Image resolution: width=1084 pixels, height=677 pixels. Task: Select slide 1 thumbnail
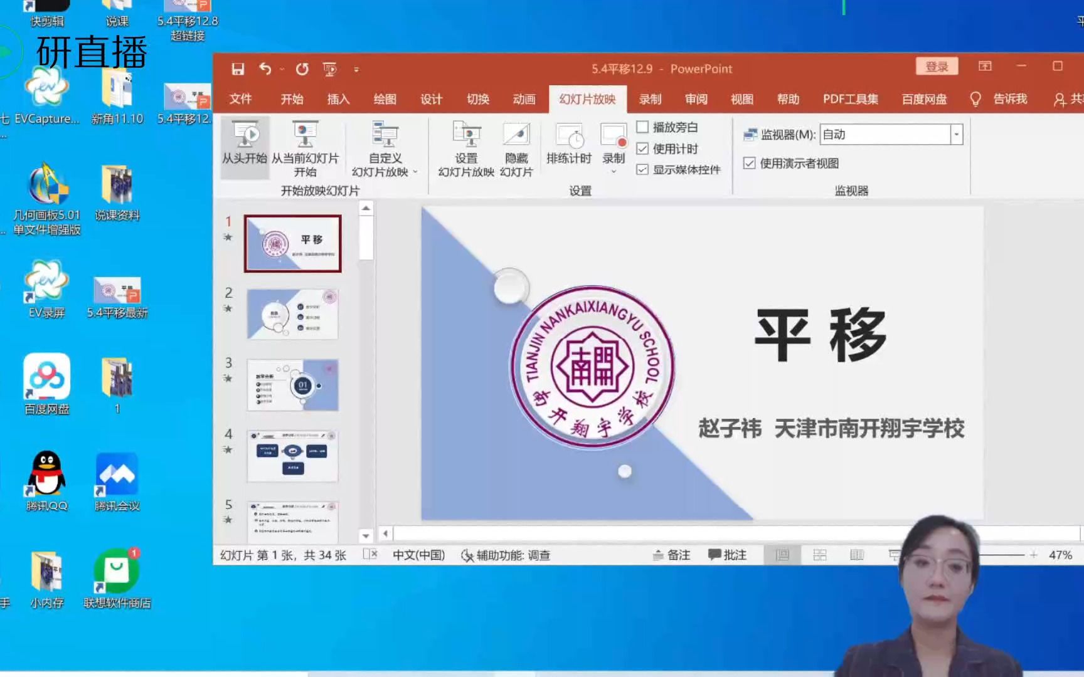pos(292,244)
